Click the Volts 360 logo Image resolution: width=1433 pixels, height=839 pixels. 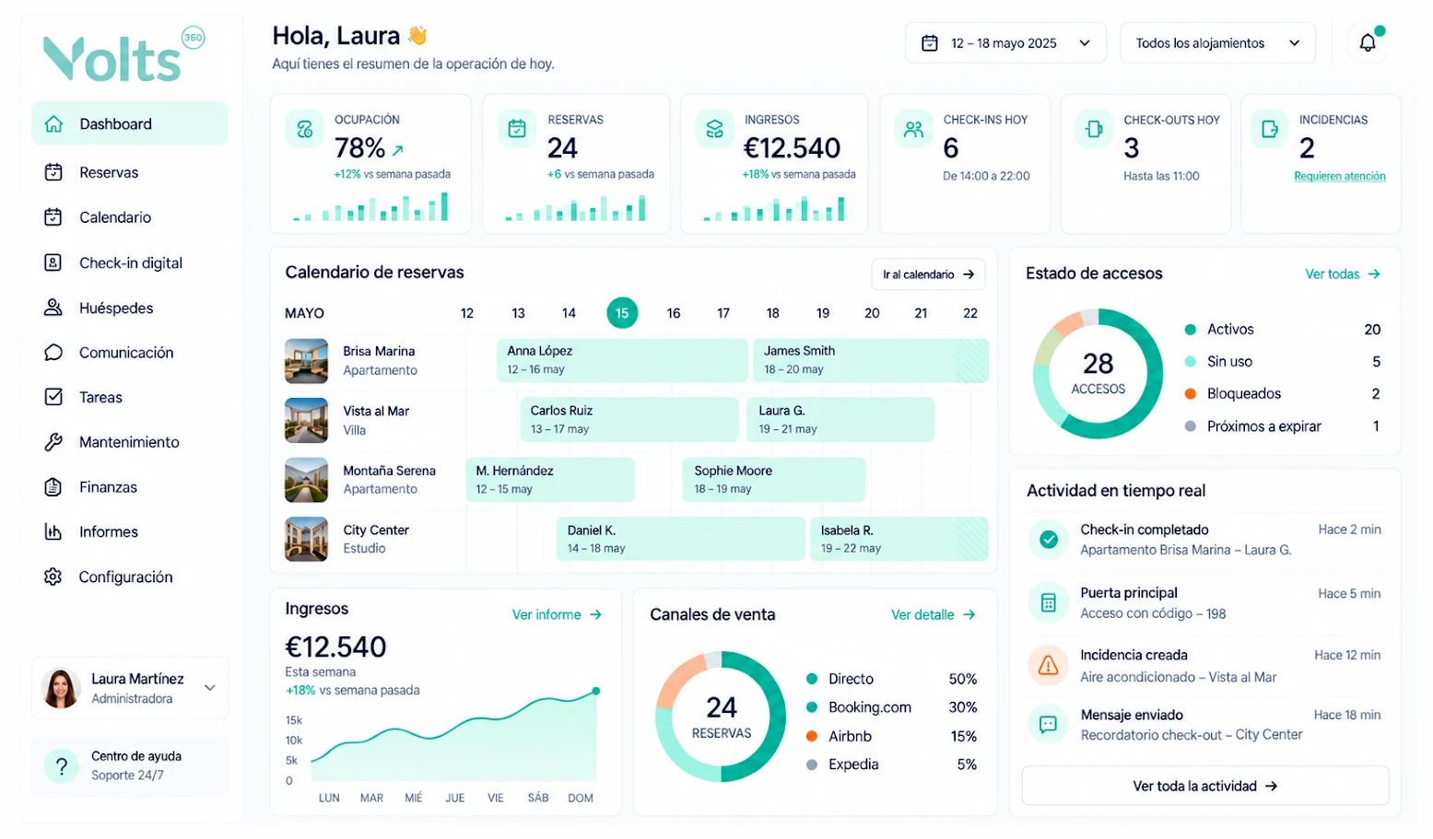click(x=123, y=54)
